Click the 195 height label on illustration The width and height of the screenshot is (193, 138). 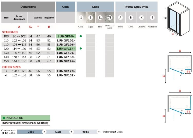point(165,18)
